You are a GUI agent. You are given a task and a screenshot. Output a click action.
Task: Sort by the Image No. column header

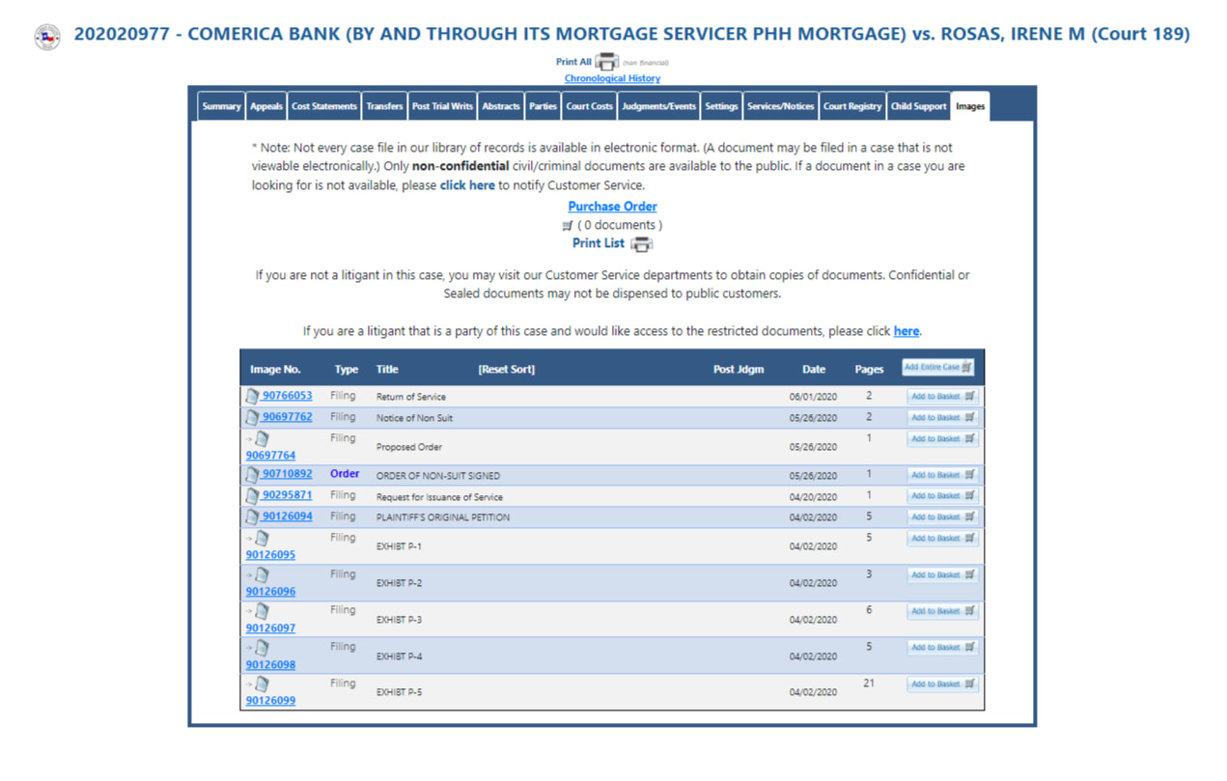click(275, 370)
